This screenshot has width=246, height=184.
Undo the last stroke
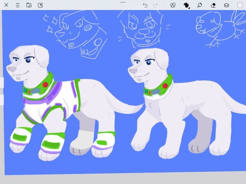click(x=145, y=5)
